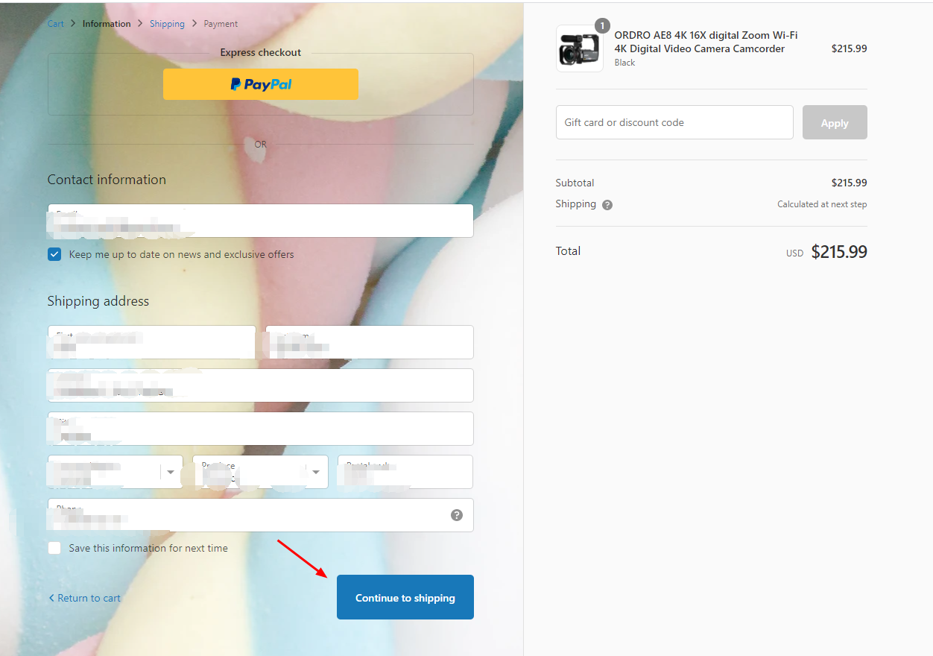The image size is (933, 656).
Task: Select the Information breadcrumb step
Action: [x=107, y=24]
